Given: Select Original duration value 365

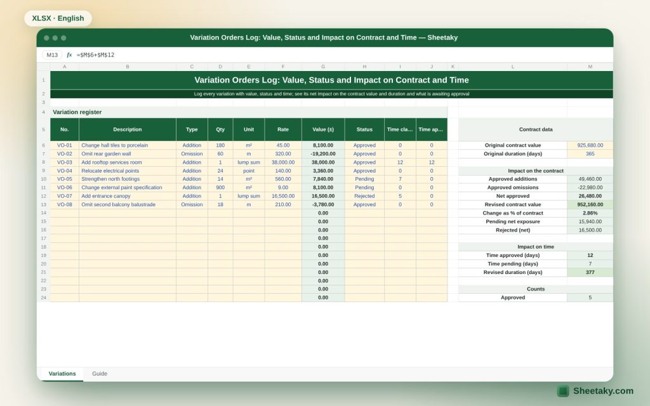Looking at the screenshot, I should click(x=590, y=154).
